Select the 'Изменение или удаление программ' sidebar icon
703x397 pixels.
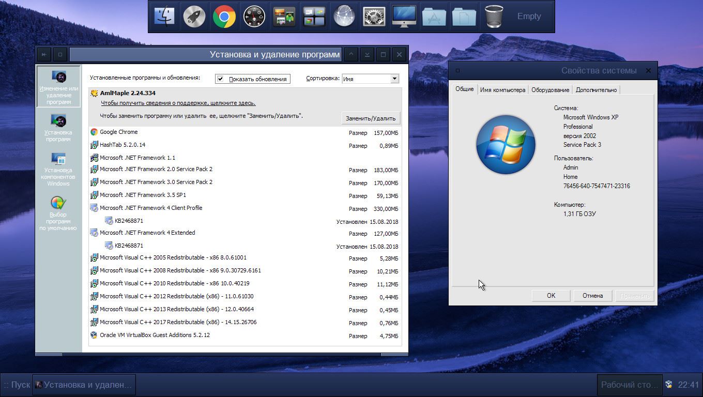[x=58, y=86]
